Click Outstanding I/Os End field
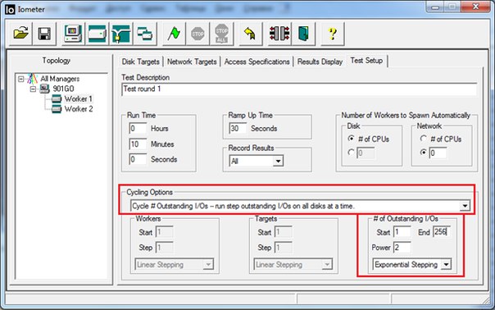Viewport: 495px width, 310px height. click(442, 232)
